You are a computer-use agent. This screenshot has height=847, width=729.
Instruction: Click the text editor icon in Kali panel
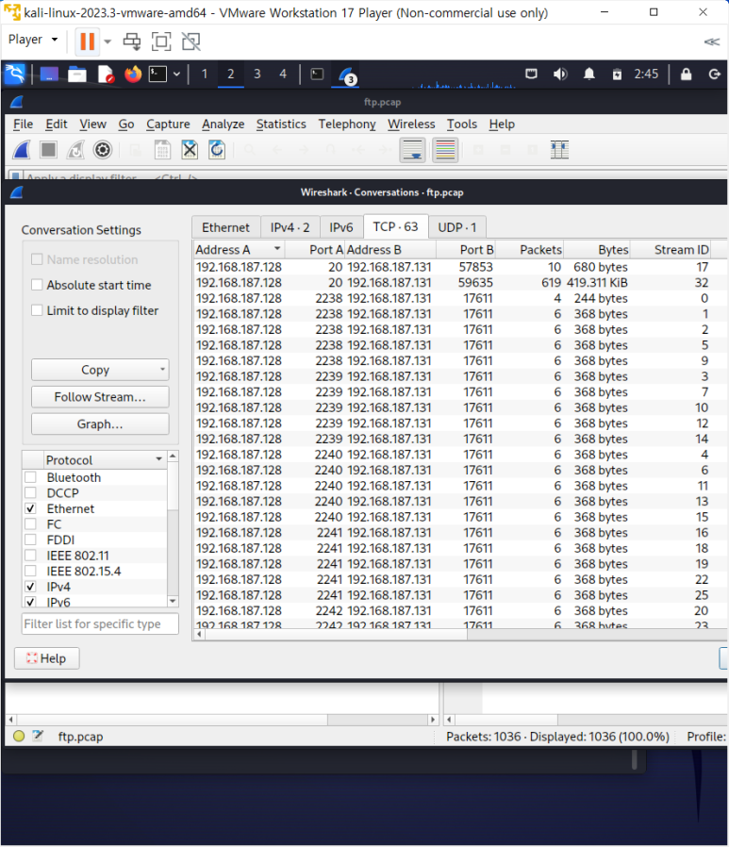click(106, 74)
